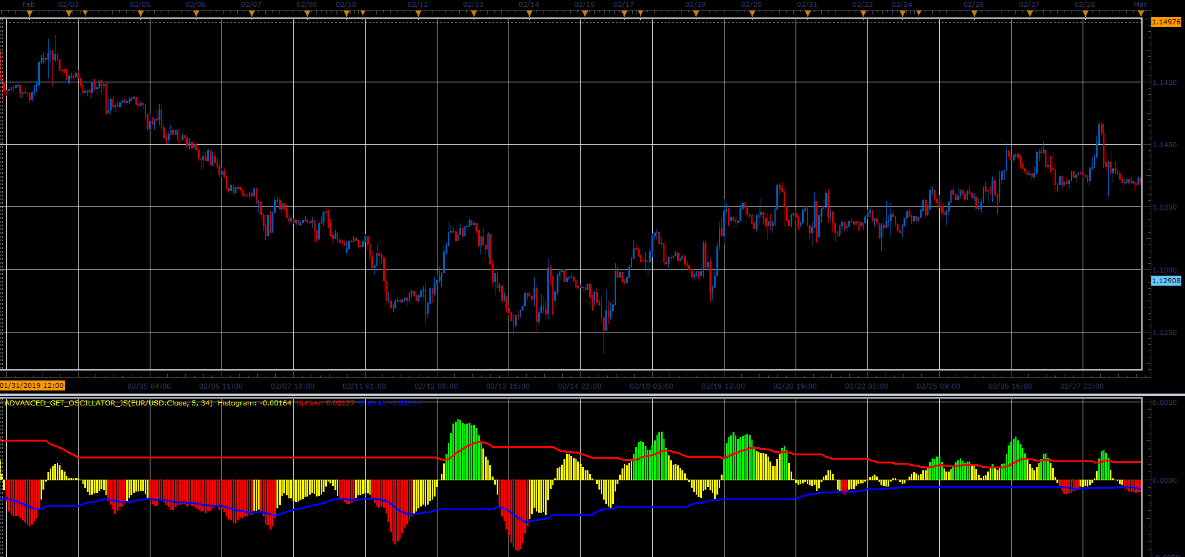Click the 02/05 04:00 time axis label
The image size is (1185, 557).
149,386
